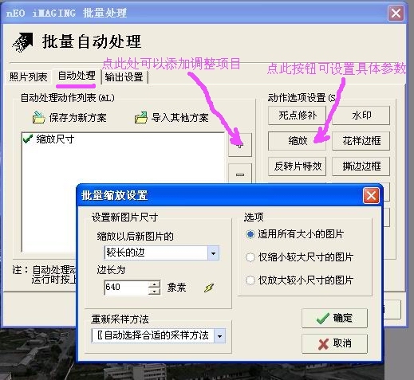Switch to the 输出设置 tab
The image size is (414, 380).
click(x=124, y=77)
